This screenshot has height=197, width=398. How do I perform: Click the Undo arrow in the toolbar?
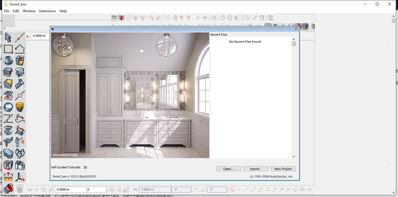click(x=151, y=18)
